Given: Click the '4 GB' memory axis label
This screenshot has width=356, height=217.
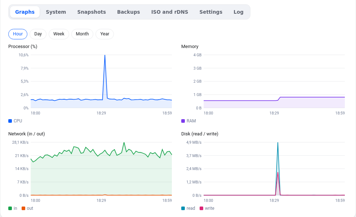Looking at the screenshot, I should tap(197, 55).
